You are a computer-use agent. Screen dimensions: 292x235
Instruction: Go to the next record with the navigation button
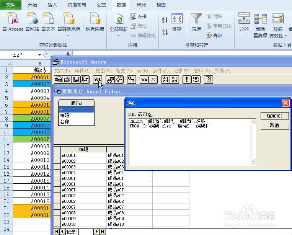(96, 232)
